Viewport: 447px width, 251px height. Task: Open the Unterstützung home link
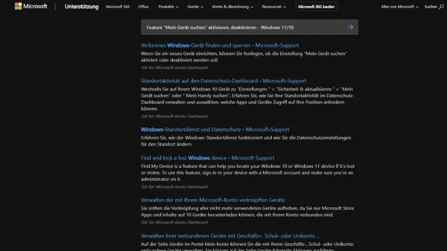[82, 7]
